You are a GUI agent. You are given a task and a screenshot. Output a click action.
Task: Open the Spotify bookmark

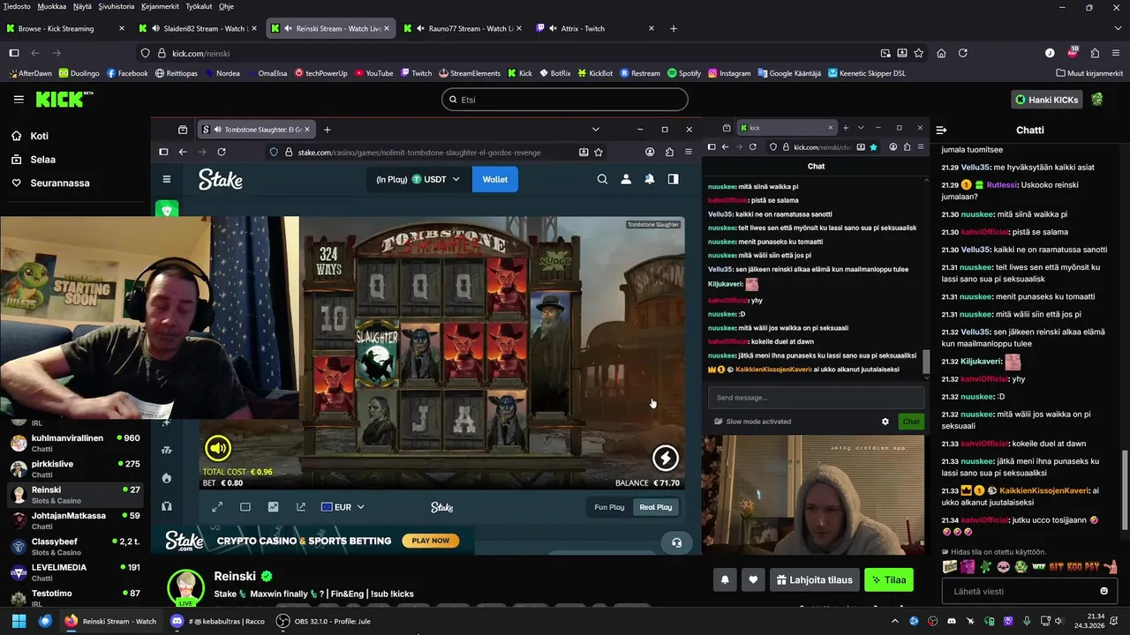click(x=684, y=73)
